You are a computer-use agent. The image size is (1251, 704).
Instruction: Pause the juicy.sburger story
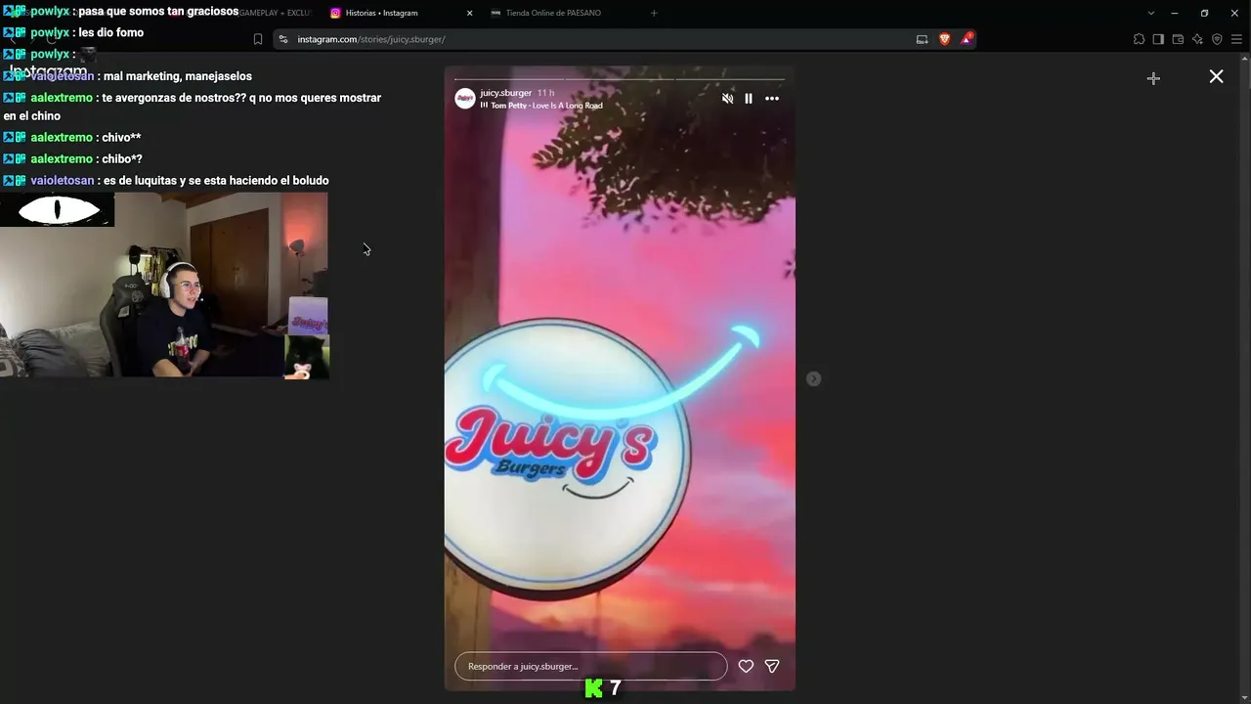749,99
